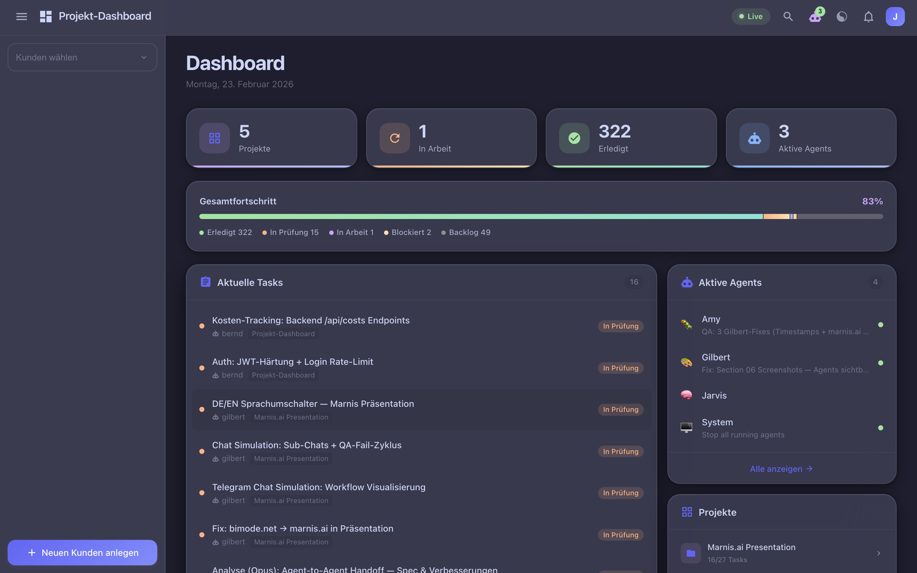917x573 pixels.
Task: Click System's green status dot to stop agents
Action: (x=881, y=428)
